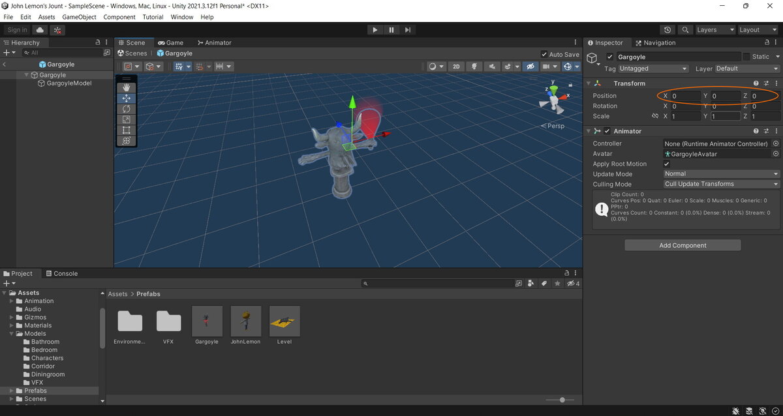783x416 pixels.
Task: Open the Layout dropdown
Action: [x=757, y=30]
